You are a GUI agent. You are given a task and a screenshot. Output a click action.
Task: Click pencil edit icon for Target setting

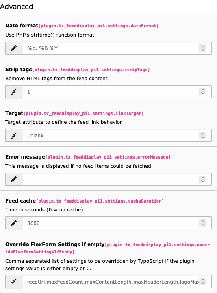[x=14, y=135]
